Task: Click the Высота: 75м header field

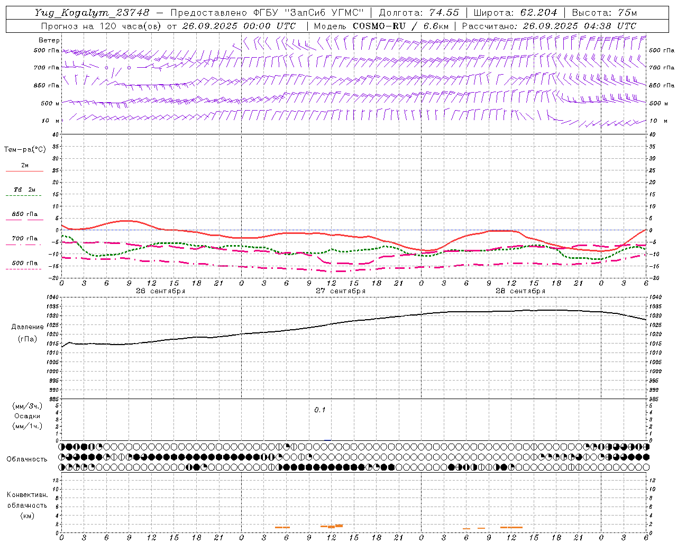Action: point(604,13)
